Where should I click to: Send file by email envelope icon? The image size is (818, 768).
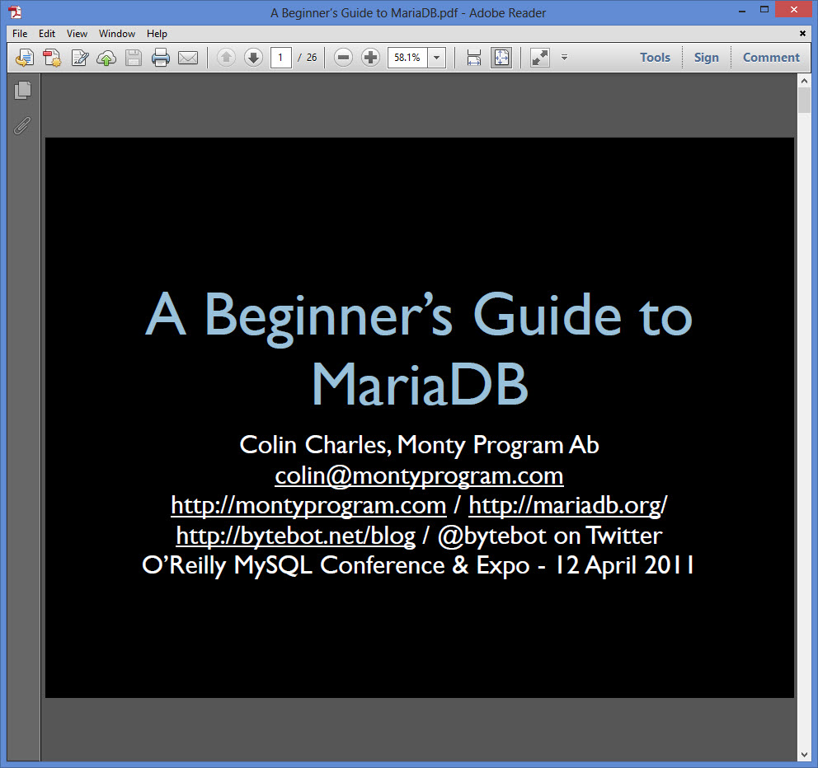click(x=188, y=58)
